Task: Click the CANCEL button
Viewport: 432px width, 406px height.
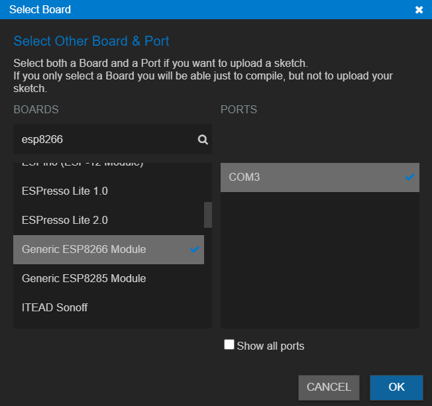Action: [329, 387]
